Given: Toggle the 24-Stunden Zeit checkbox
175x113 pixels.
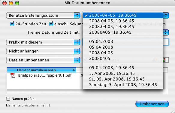Looking at the screenshot, I should (12, 24).
